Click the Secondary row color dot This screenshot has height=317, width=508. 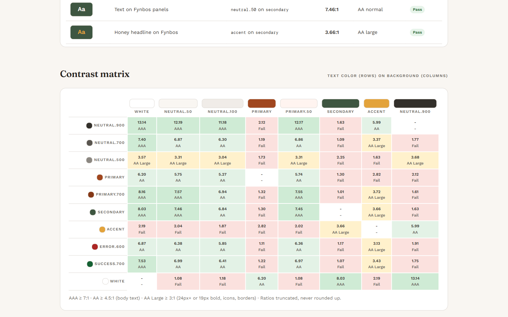coord(93,212)
